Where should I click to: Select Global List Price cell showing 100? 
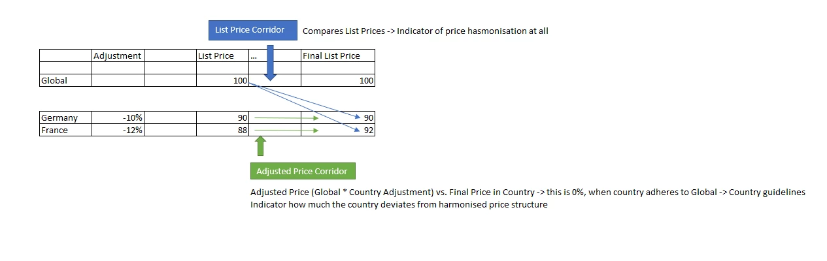(x=222, y=80)
